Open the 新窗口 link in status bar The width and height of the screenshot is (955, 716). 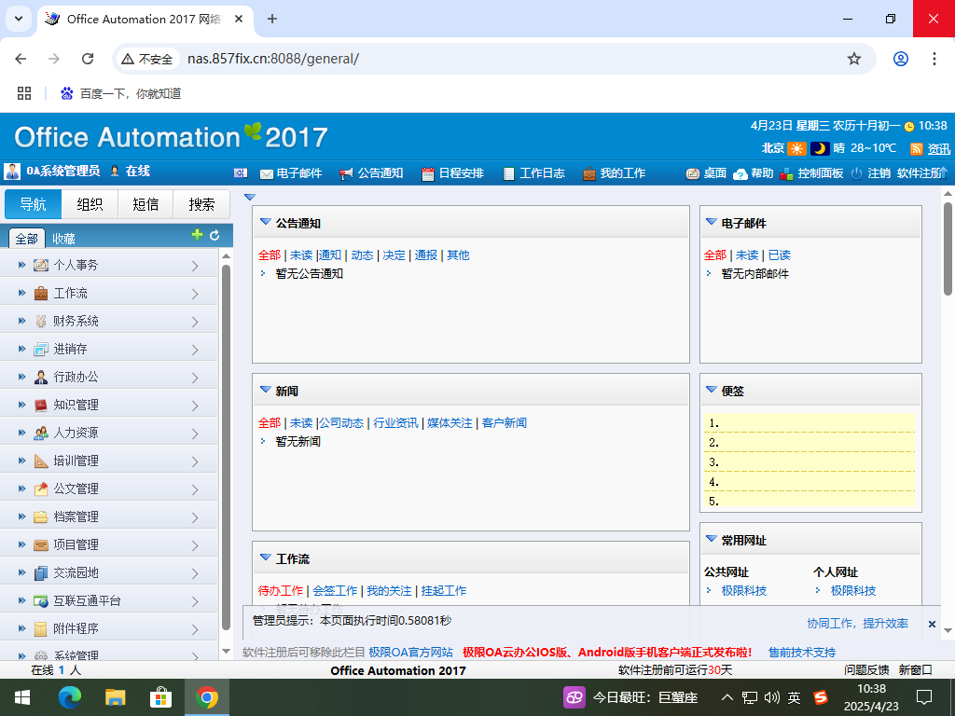[916, 669]
